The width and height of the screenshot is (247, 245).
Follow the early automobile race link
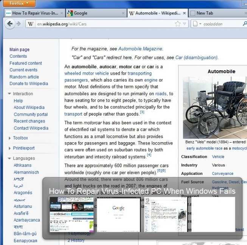click(x=204, y=148)
